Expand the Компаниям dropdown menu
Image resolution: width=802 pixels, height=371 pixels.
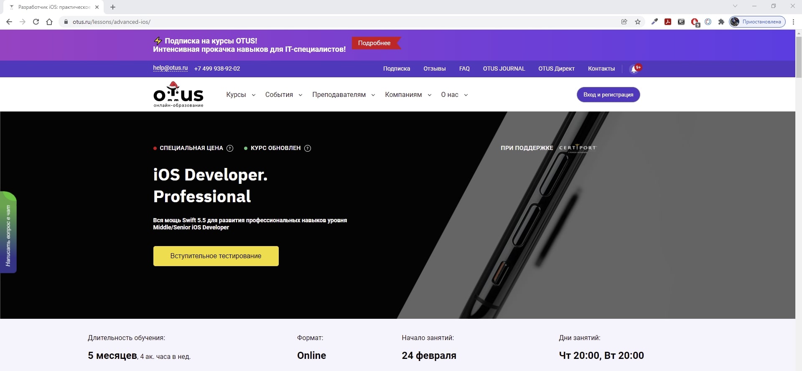pos(408,95)
